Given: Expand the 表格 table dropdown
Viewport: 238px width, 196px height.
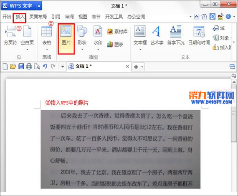Looking at the screenshot, I should tap(47, 49).
